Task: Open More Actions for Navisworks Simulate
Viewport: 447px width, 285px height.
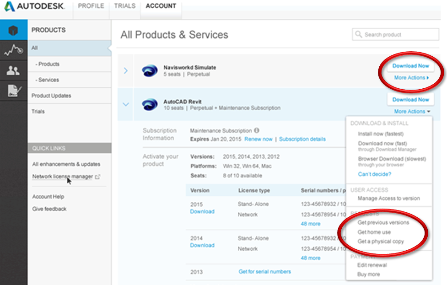Action: point(411,77)
